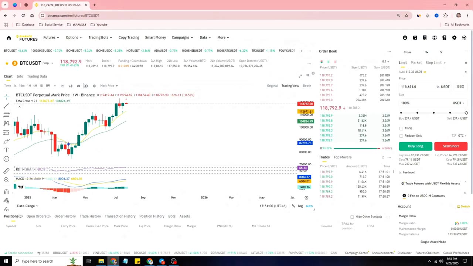The height and width of the screenshot is (266, 473).
Task: Open the chart settings gear icon
Action: (94, 86)
